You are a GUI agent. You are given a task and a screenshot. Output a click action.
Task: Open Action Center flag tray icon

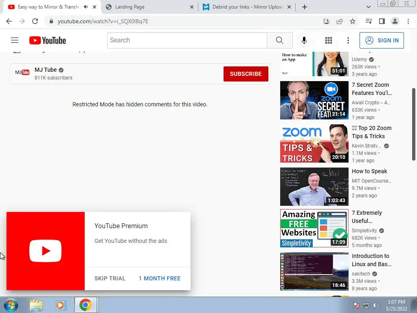356,305
